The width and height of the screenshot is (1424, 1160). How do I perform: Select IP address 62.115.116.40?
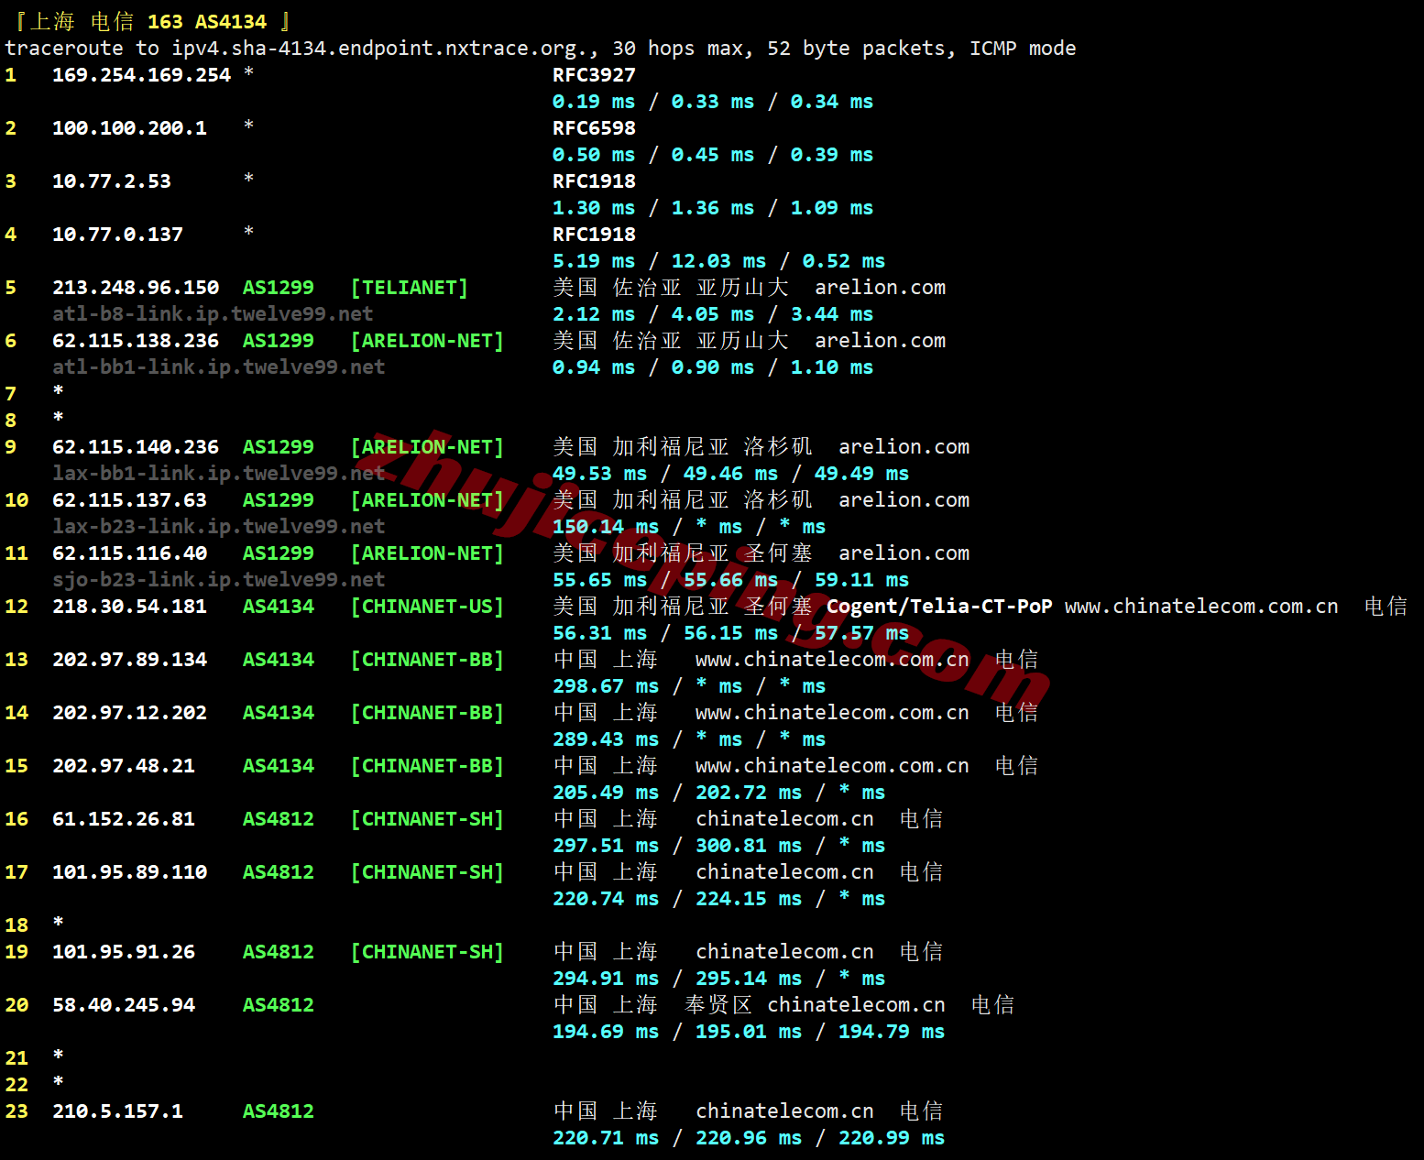[x=129, y=553]
